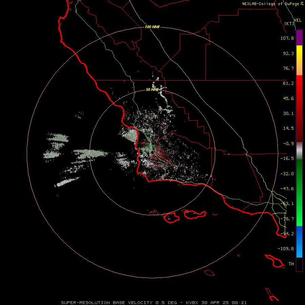This screenshot has width=305, height=305.
Task: Select the 30.1 scale value
Action: tap(288, 114)
